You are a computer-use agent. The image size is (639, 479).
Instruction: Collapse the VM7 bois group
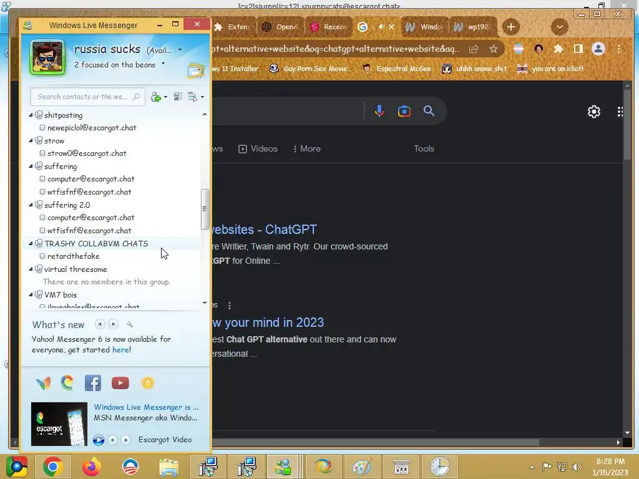[x=31, y=294]
